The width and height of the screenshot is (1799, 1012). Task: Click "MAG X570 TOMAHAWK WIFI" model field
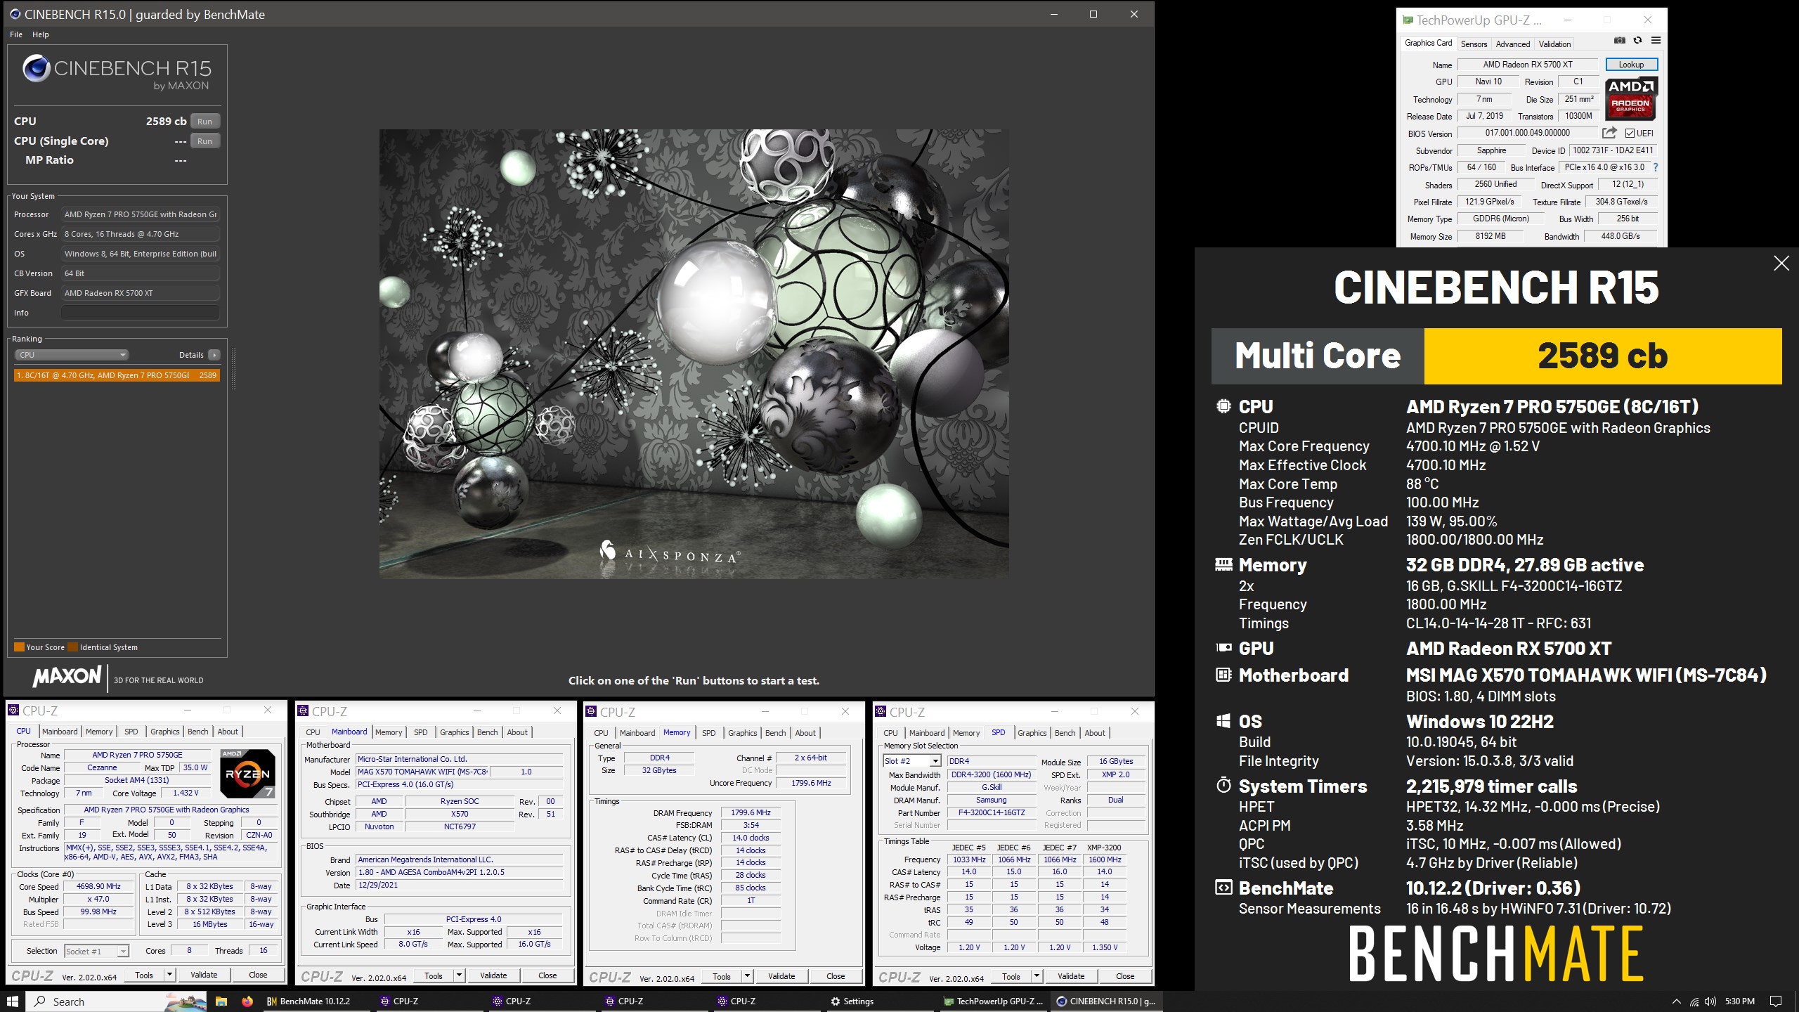coord(422,772)
